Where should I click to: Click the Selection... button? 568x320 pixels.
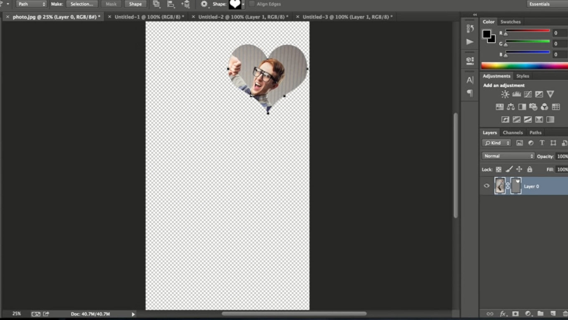[x=82, y=4]
